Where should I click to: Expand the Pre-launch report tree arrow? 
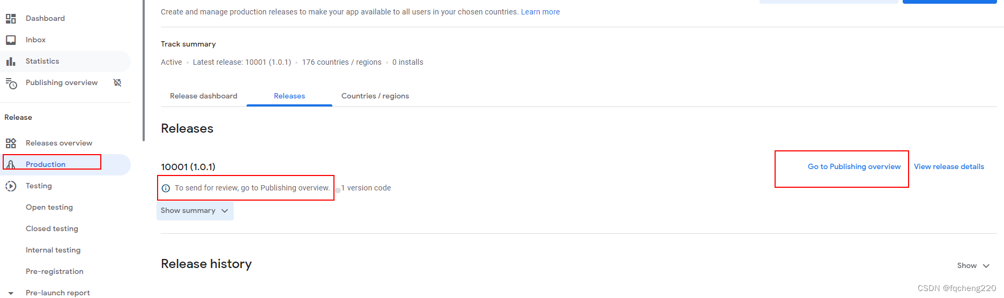click(11, 293)
